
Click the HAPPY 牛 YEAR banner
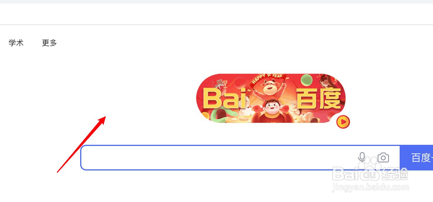(267, 78)
